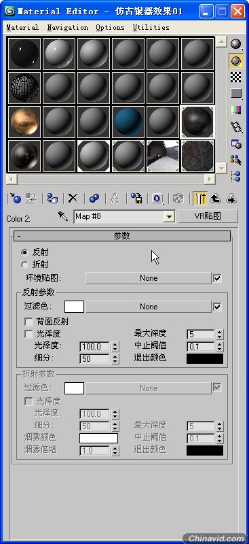Click the Put Material to Scene icon
The image size is (249, 544).
(31, 198)
